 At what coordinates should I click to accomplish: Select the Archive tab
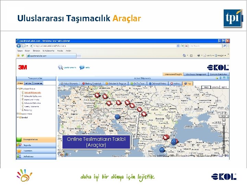point(175,84)
